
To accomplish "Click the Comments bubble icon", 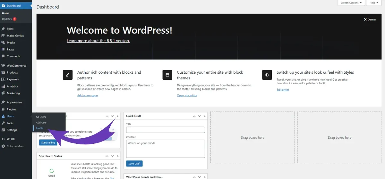I will pos(3,56).
